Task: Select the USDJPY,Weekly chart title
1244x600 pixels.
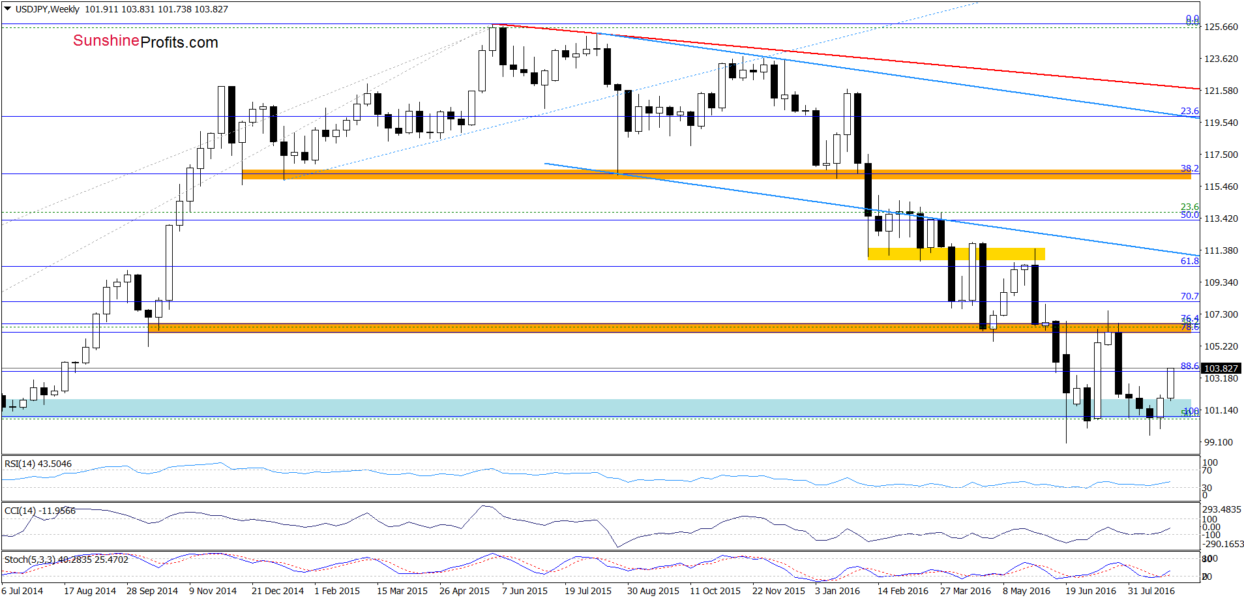Action: [x=47, y=9]
